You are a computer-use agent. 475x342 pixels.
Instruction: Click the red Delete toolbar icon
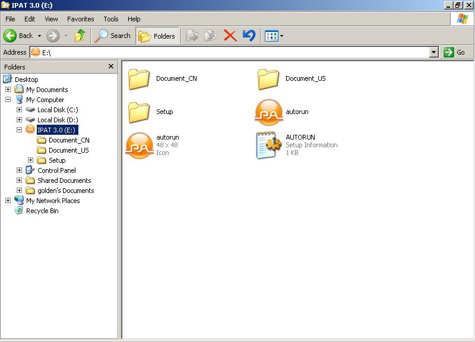[x=230, y=36]
